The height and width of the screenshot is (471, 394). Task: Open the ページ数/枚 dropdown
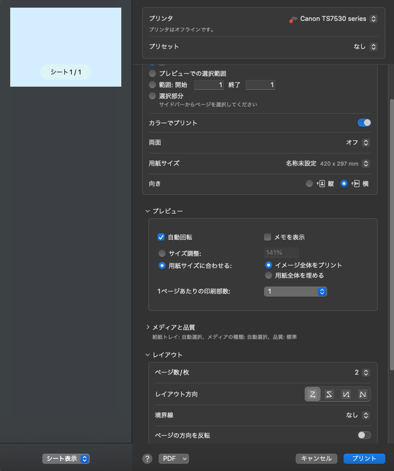pos(366,373)
